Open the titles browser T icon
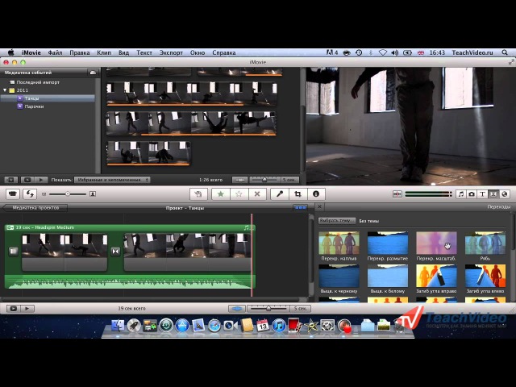The height and width of the screenshot is (387, 516). coord(482,194)
